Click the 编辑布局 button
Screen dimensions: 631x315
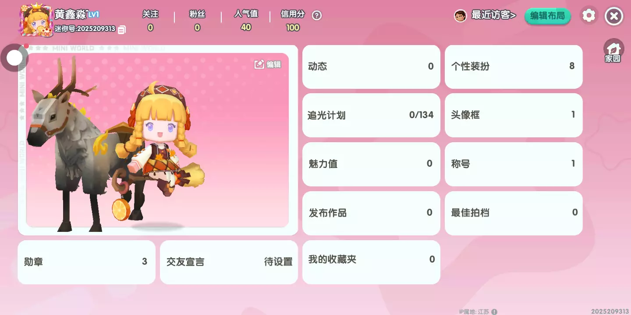pyautogui.click(x=548, y=16)
